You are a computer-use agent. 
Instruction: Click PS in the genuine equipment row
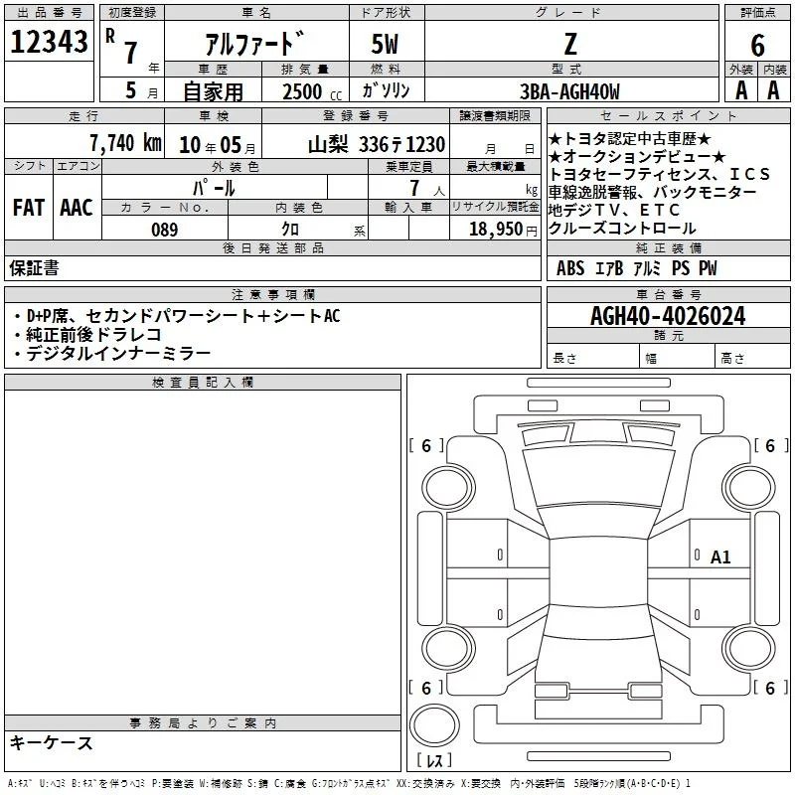681,268
